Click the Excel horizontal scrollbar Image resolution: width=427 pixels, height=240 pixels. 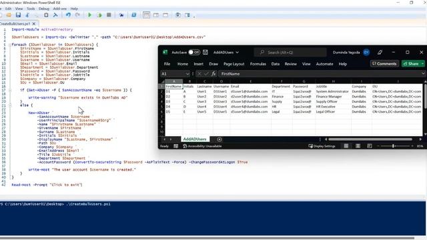(x=370, y=139)
